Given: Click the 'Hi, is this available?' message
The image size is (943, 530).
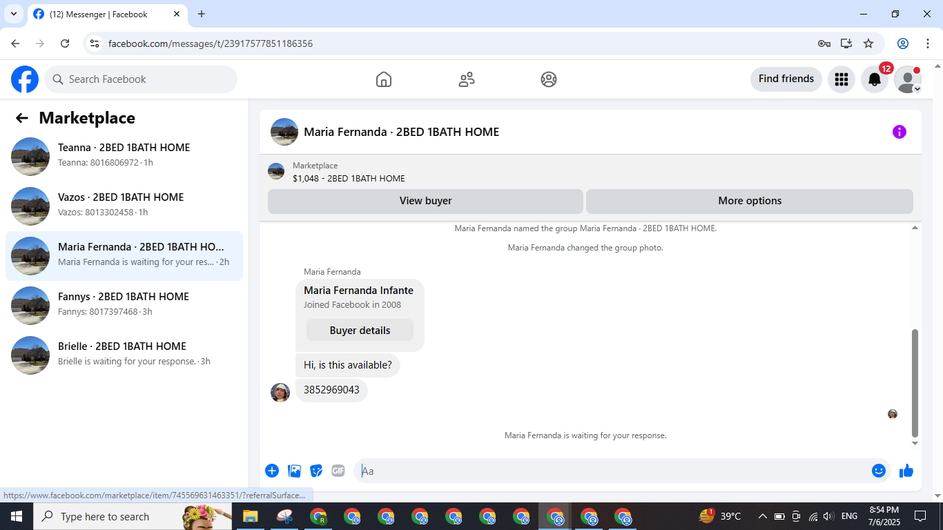Looking at the screenshot, I should click(348, 365).
